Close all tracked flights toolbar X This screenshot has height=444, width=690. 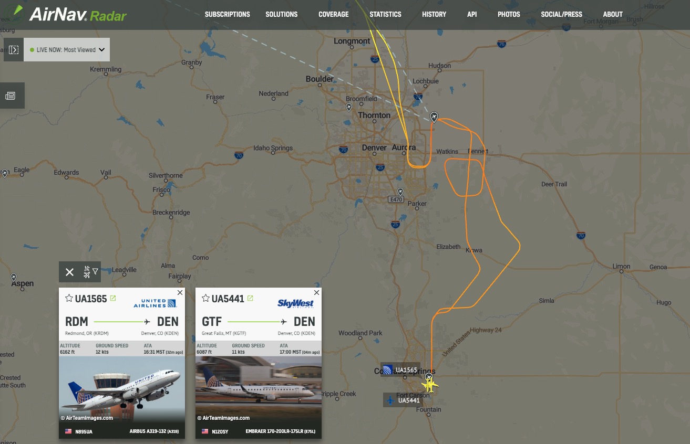[x=69, y=272]
